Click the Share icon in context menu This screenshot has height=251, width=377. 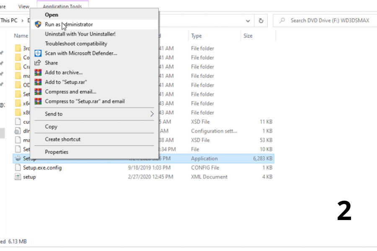point(38,63)
